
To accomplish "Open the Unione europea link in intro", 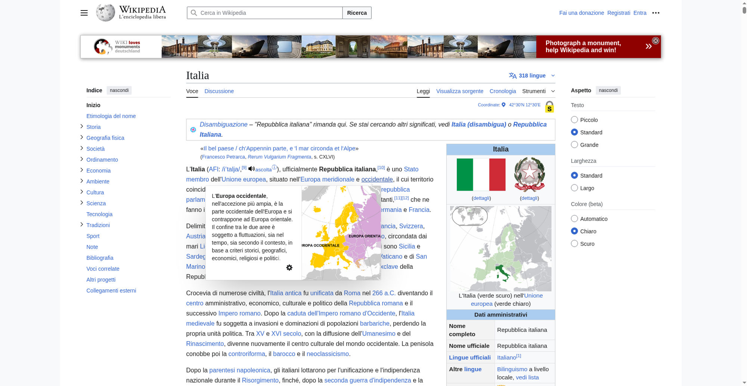I will (244, 179).
